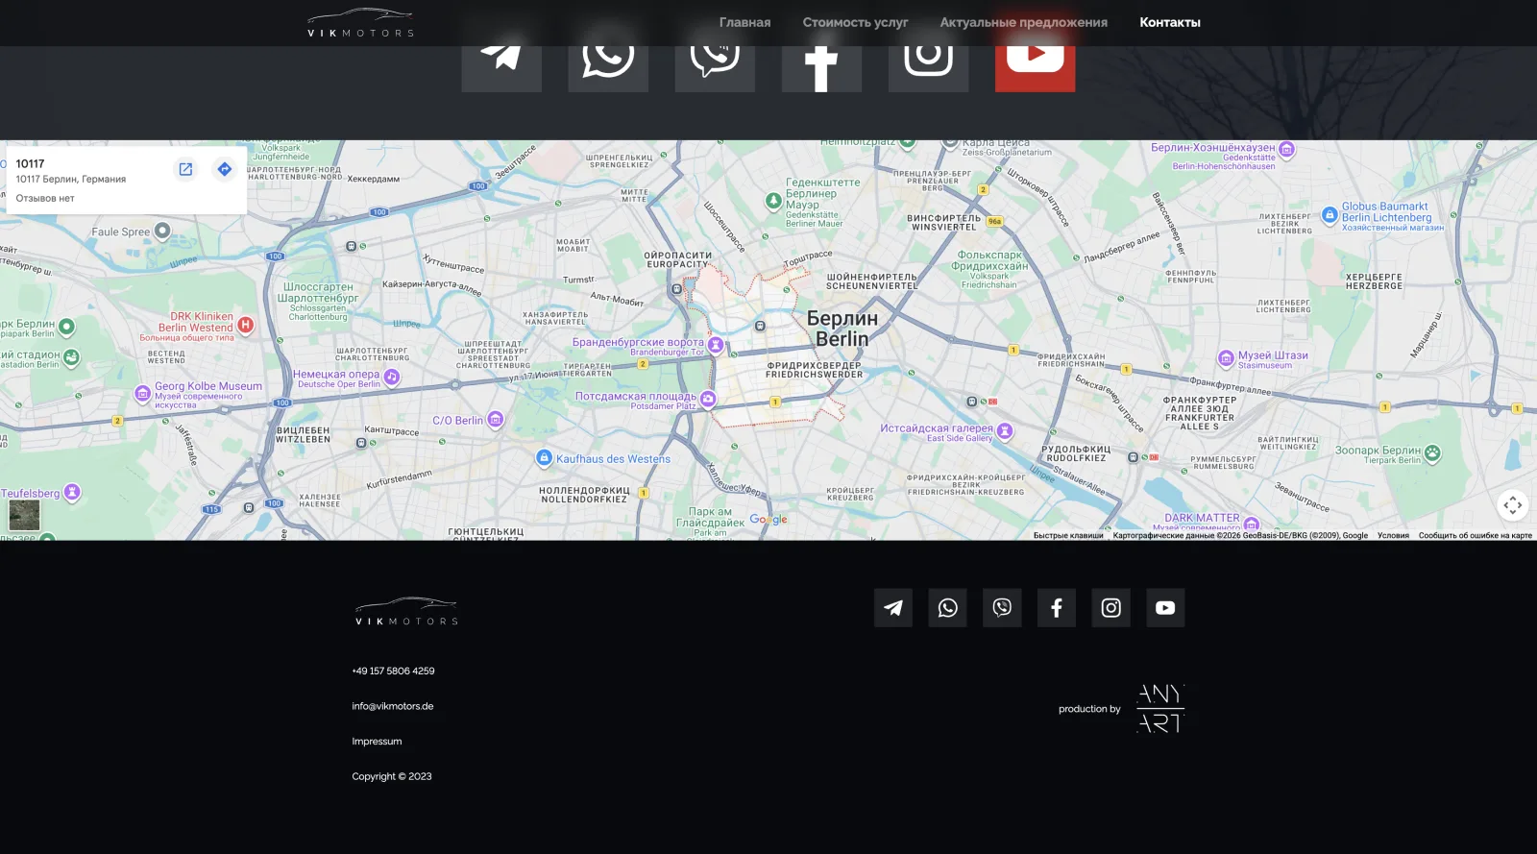Open the large WhatsApp icon tile
Viewport: 1537px width, 854px height.
pos(608,69)
